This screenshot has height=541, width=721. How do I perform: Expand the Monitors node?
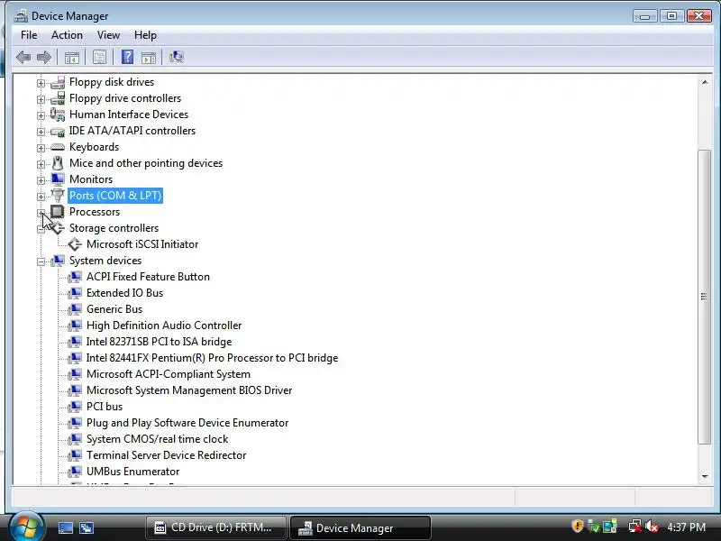41,180
